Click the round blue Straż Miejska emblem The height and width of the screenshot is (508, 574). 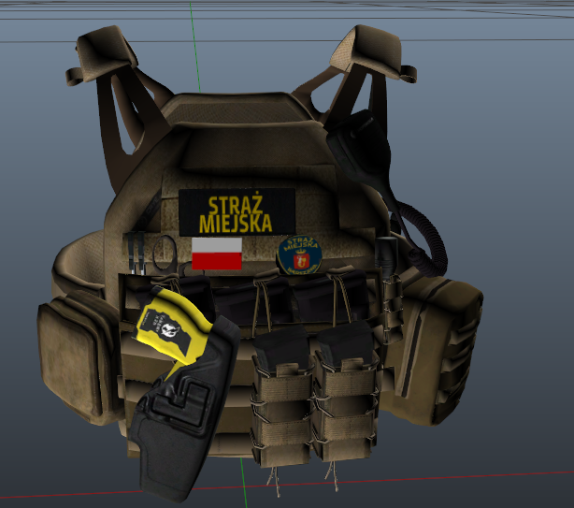tap(299, 254)
